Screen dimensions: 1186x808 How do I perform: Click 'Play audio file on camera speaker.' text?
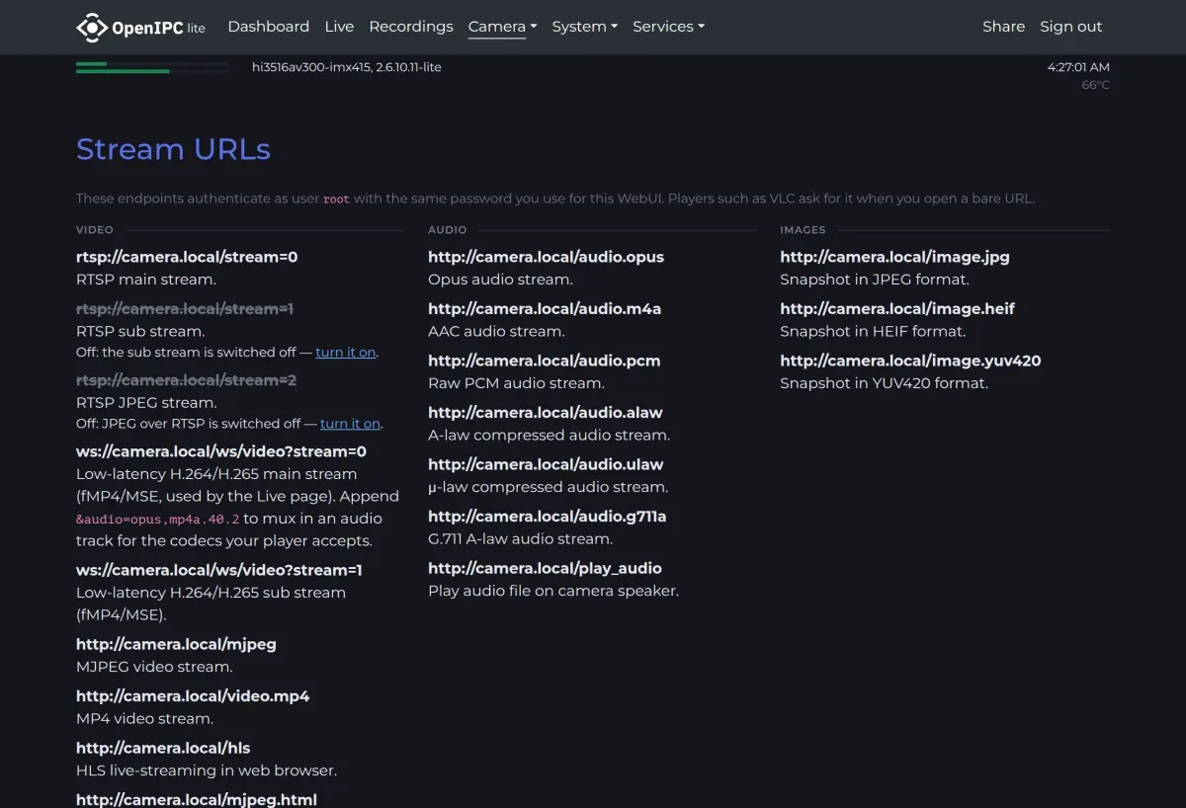(553, 591)
